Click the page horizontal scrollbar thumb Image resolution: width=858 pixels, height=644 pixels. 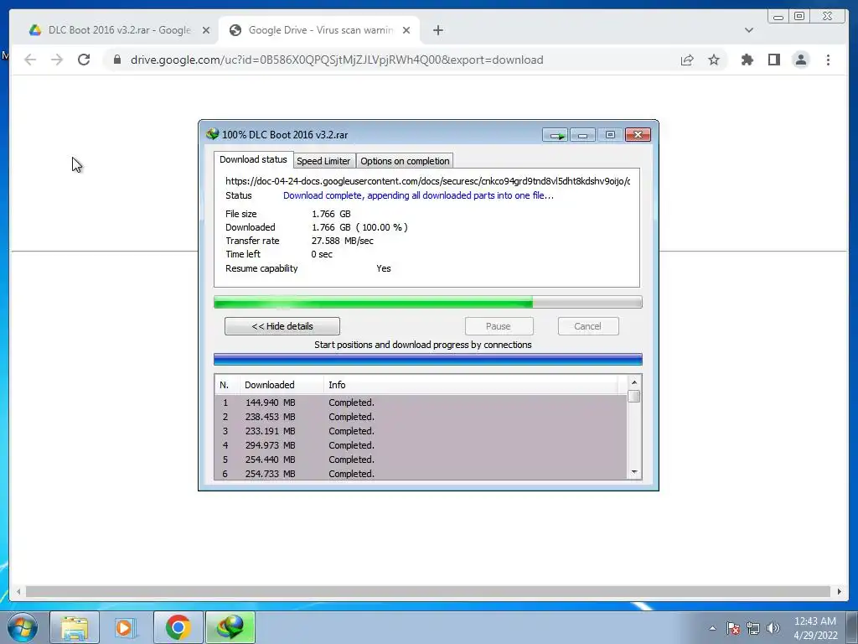(428, 591)
